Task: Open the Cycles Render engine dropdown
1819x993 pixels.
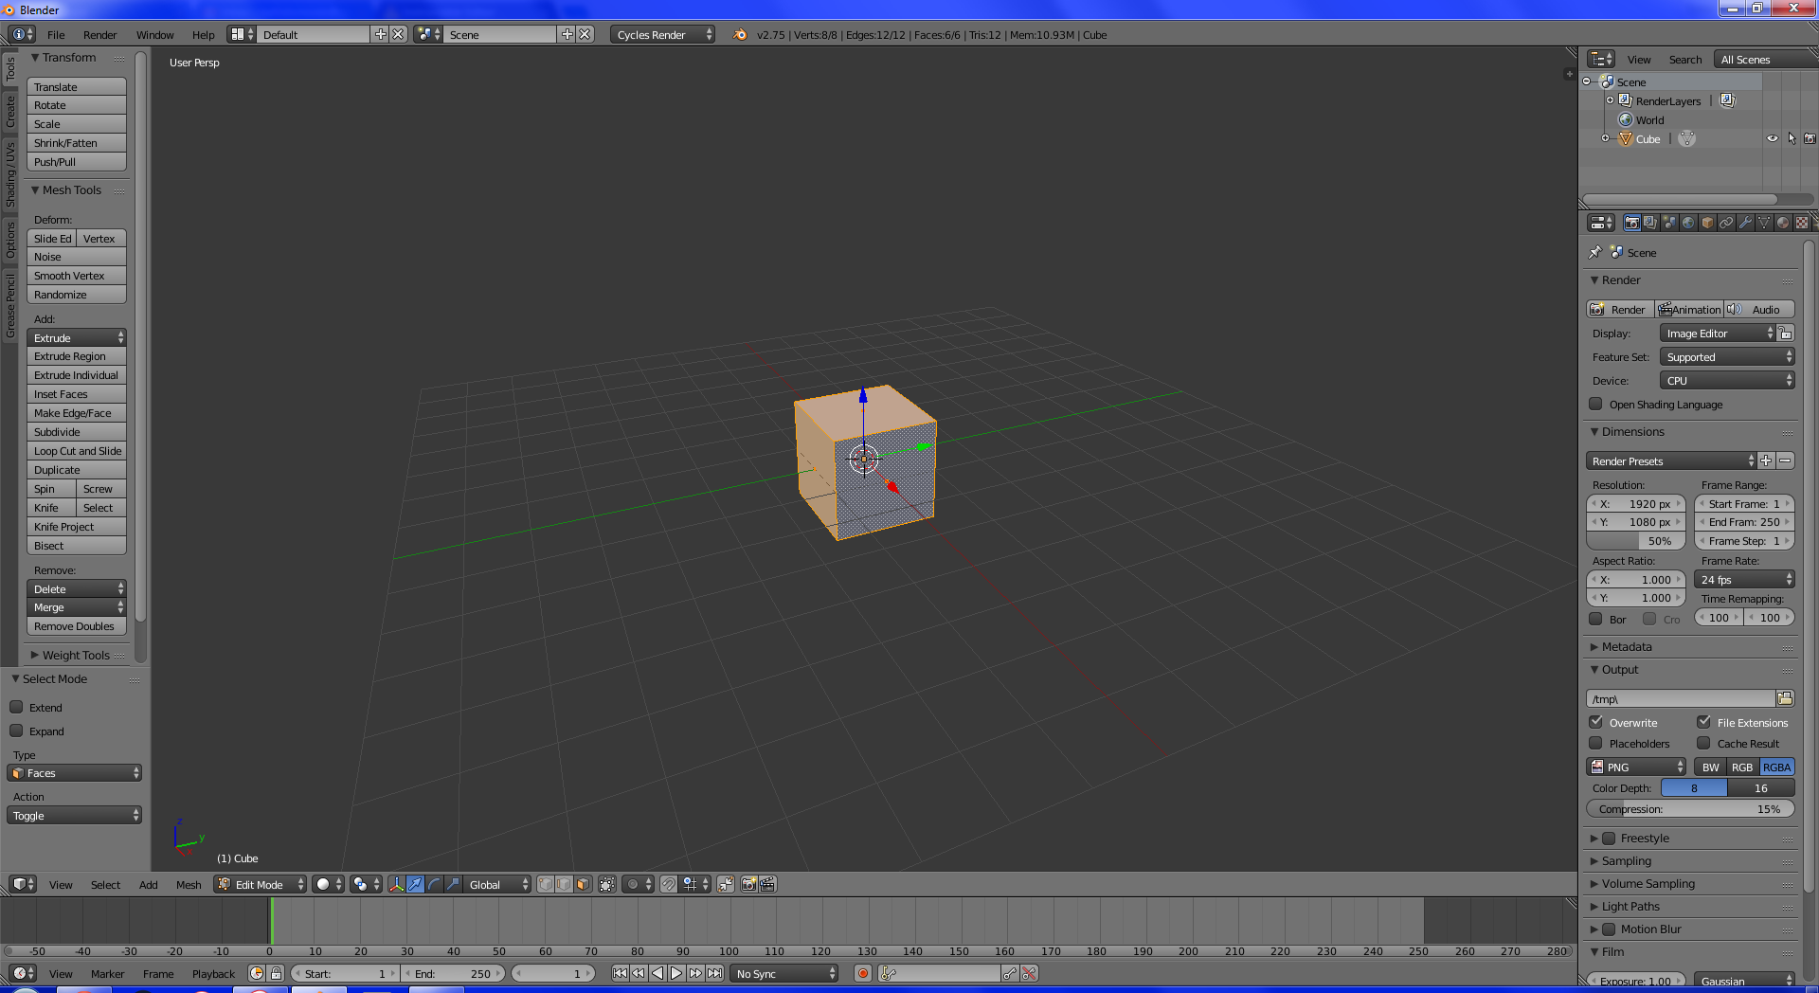Action: pos(663,34)
